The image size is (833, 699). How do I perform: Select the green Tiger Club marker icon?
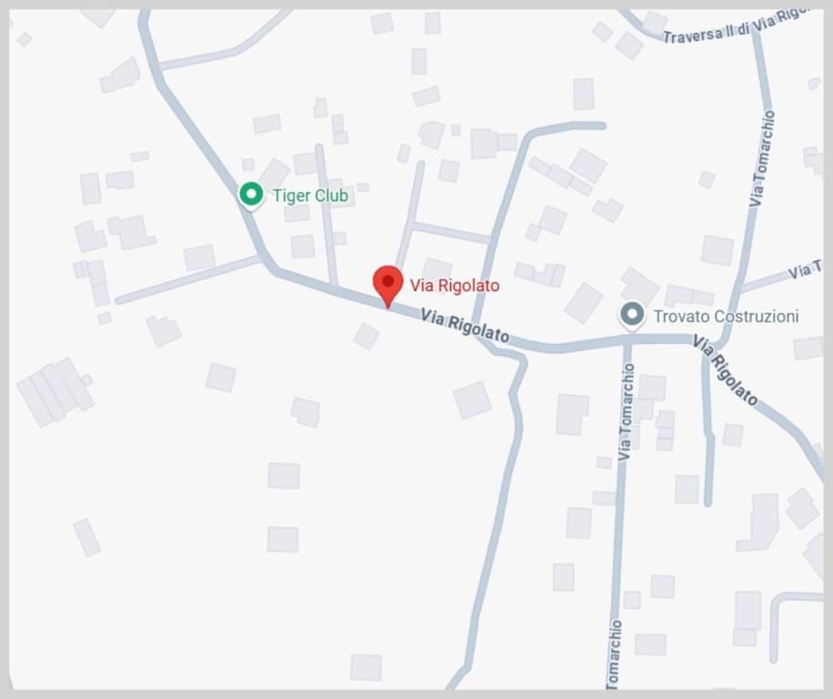click(x=251, y=195)
